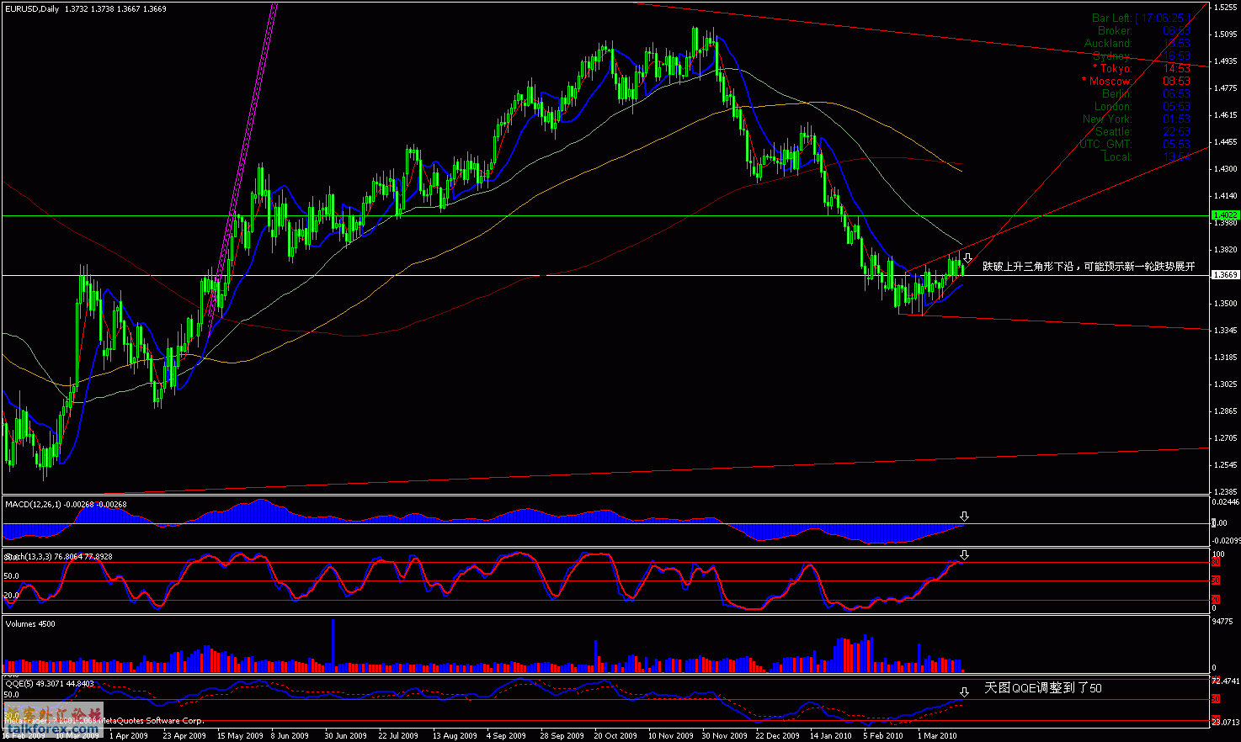The image size is (1241, 742).
Task: Click the 28 Sep 2009 date label
Action: (562, 736)
